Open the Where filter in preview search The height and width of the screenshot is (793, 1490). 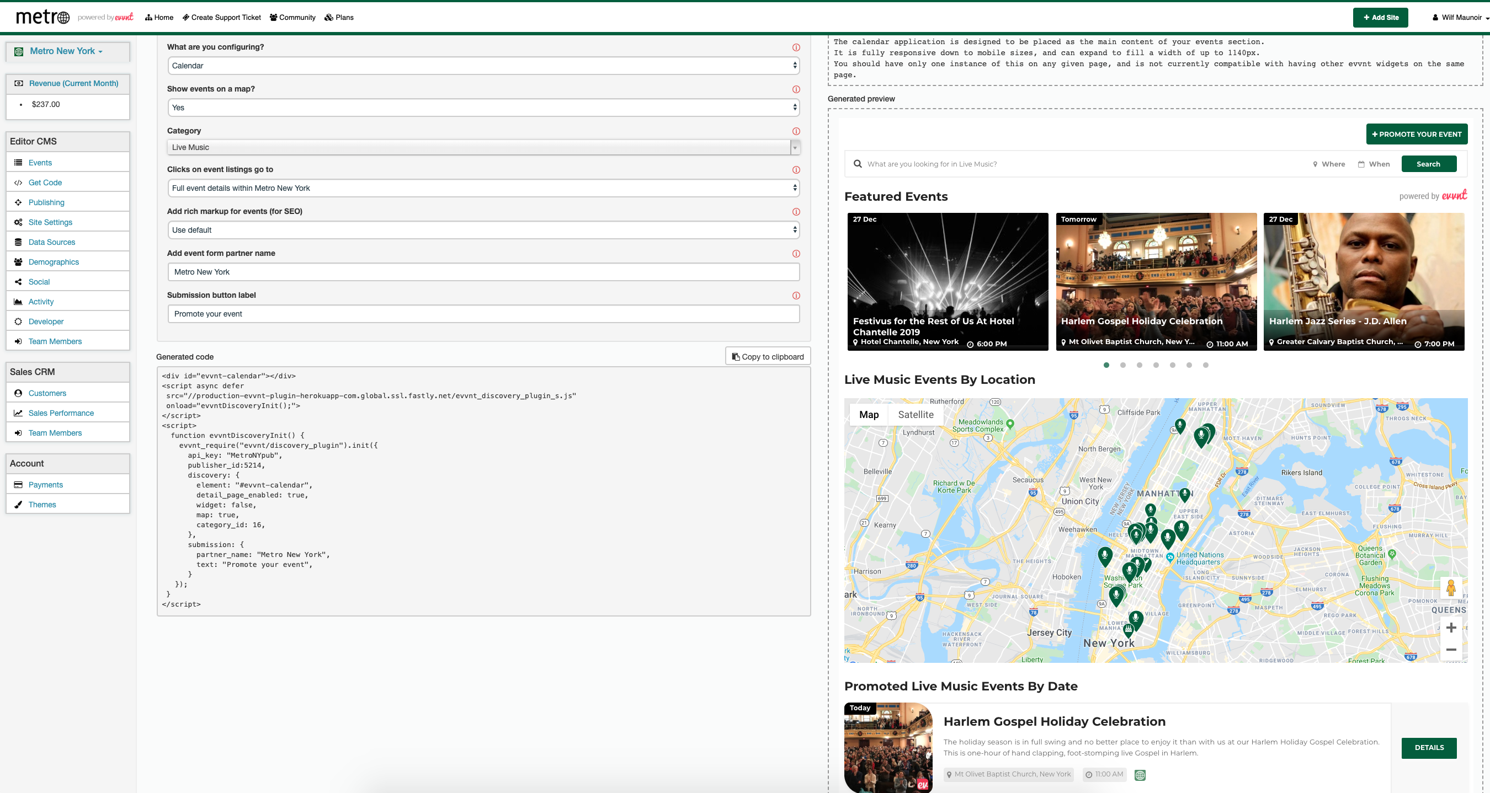(x=1329, y=164)
